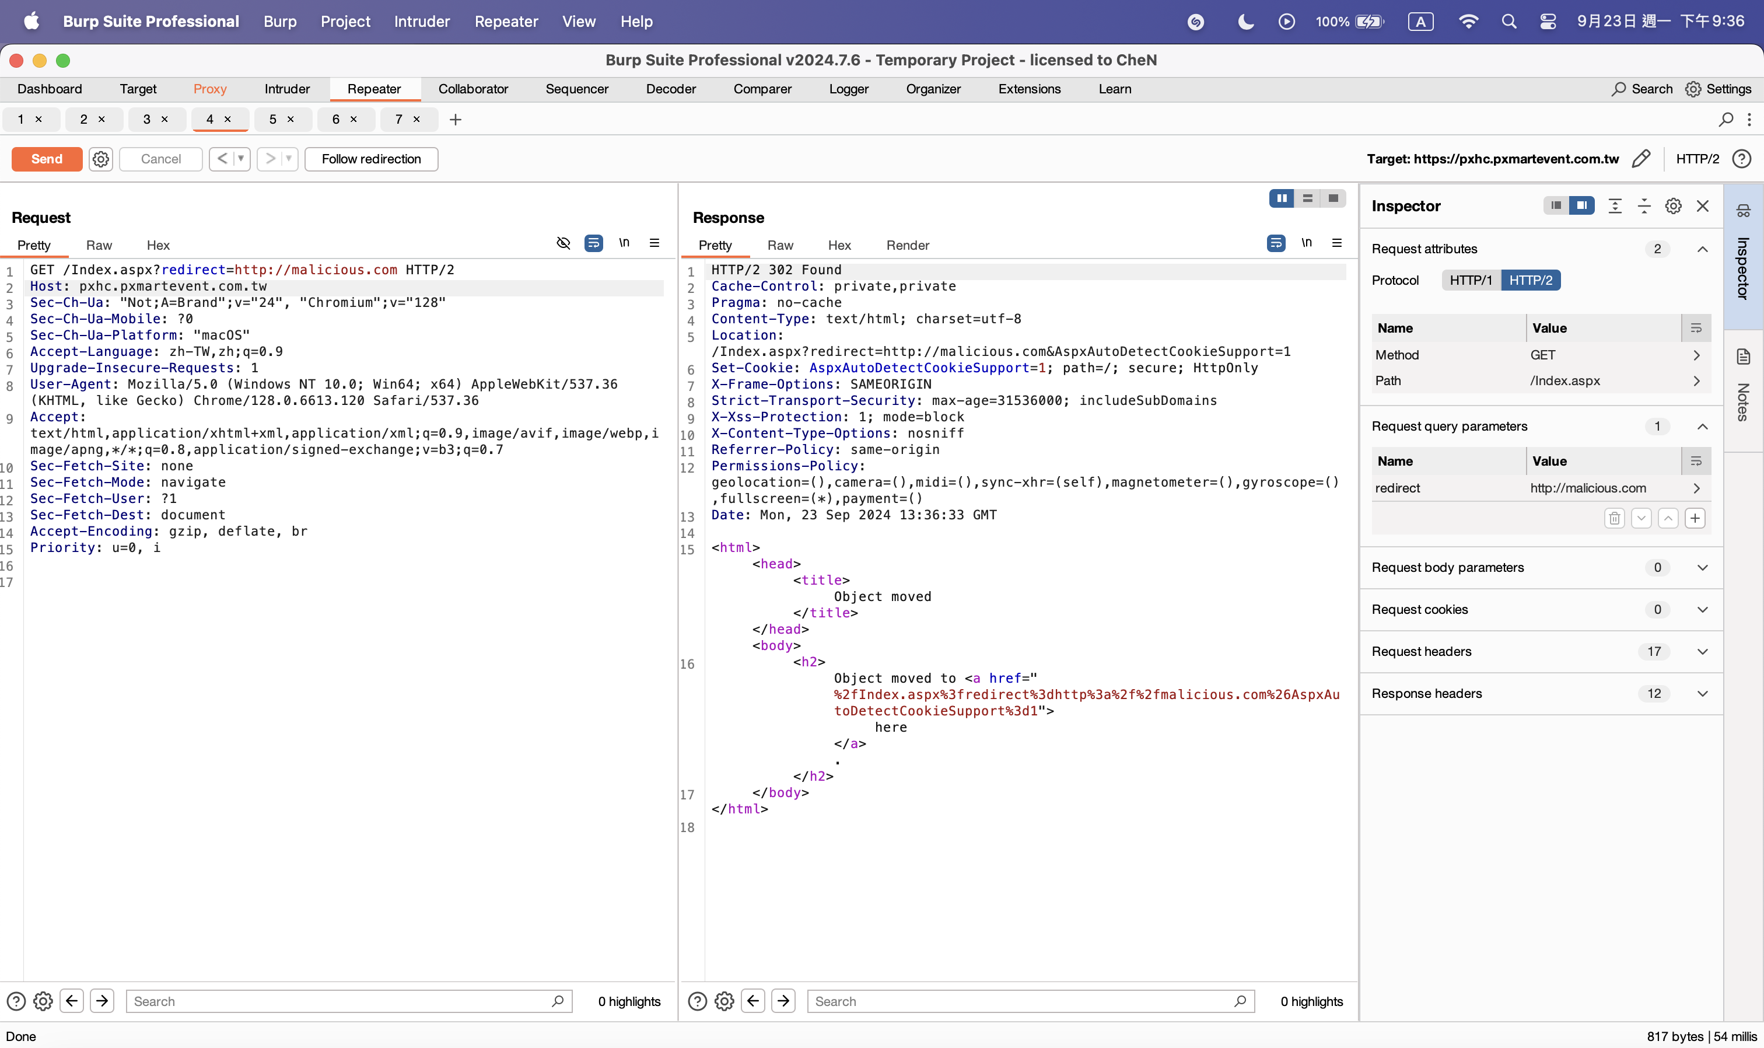The image size is (1764, 1048).
Task: Select HTTP/1 protocol in Inspector
Action: click(x=1471, y=280)
